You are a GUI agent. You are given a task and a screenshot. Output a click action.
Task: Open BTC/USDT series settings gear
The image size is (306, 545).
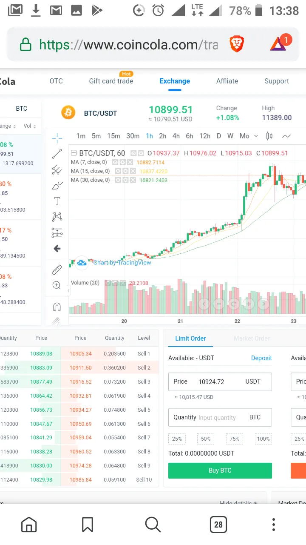click(x=141, y=153)
